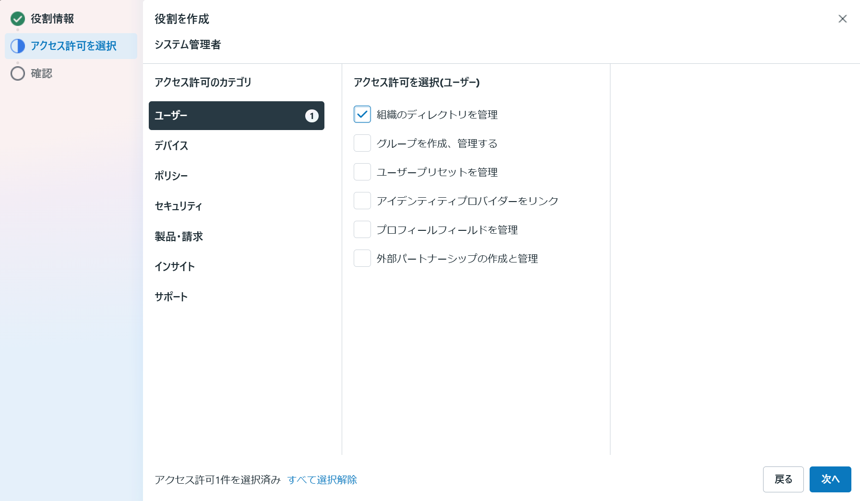
Task: Go to サポート category
Action: [x=171, y=297]
